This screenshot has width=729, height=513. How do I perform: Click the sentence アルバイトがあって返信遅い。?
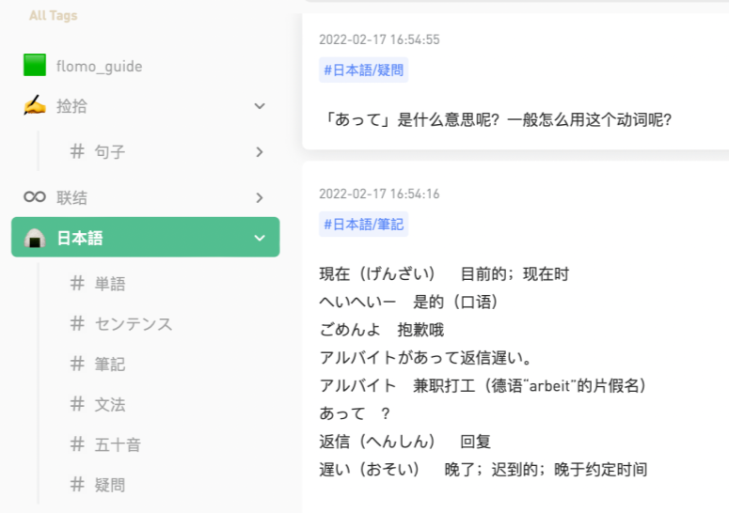(x=425, y=357)
